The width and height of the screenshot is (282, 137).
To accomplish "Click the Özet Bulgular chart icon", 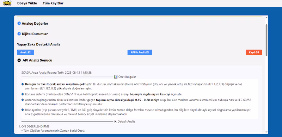I will 116,77.
